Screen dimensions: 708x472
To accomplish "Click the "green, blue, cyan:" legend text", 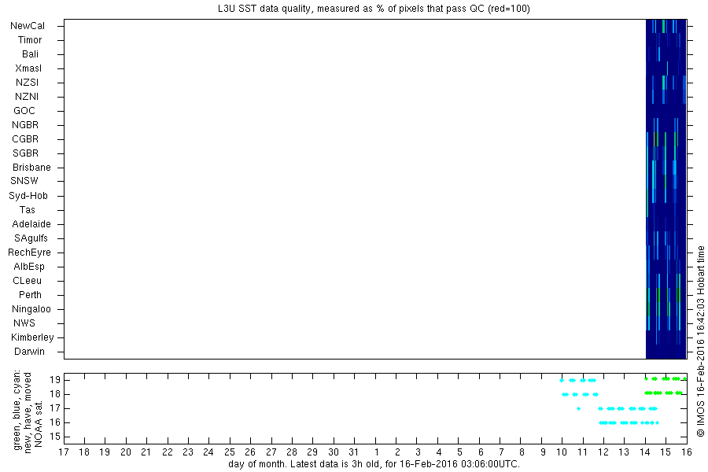I will coord(17,410).
